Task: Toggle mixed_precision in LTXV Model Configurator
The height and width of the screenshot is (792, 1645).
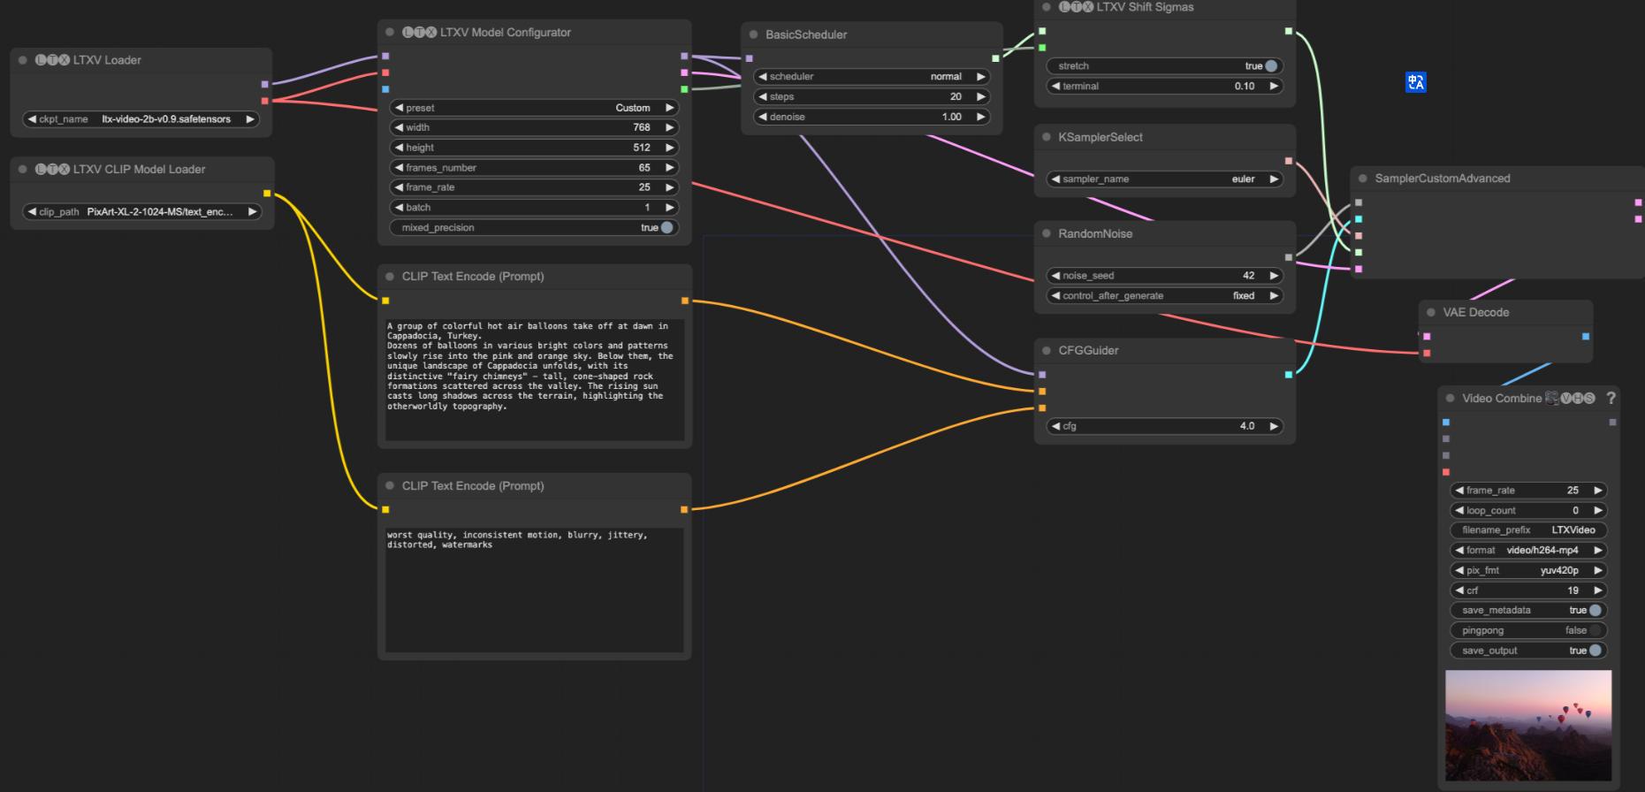Action: pyautogui.click(x=666, y=228)
